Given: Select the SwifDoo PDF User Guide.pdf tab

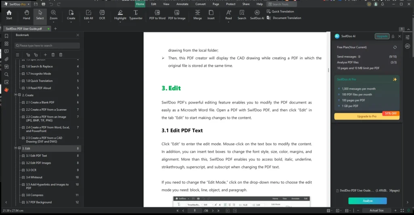Looking at the screenshot, I should click(26, 29).
